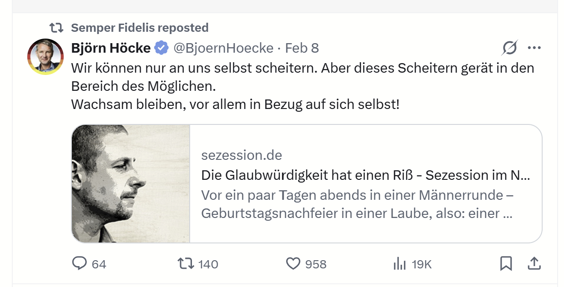Screen dimensions: 564x287
Task: Open the three-dot More options menu
Action: tap(534, 48)
